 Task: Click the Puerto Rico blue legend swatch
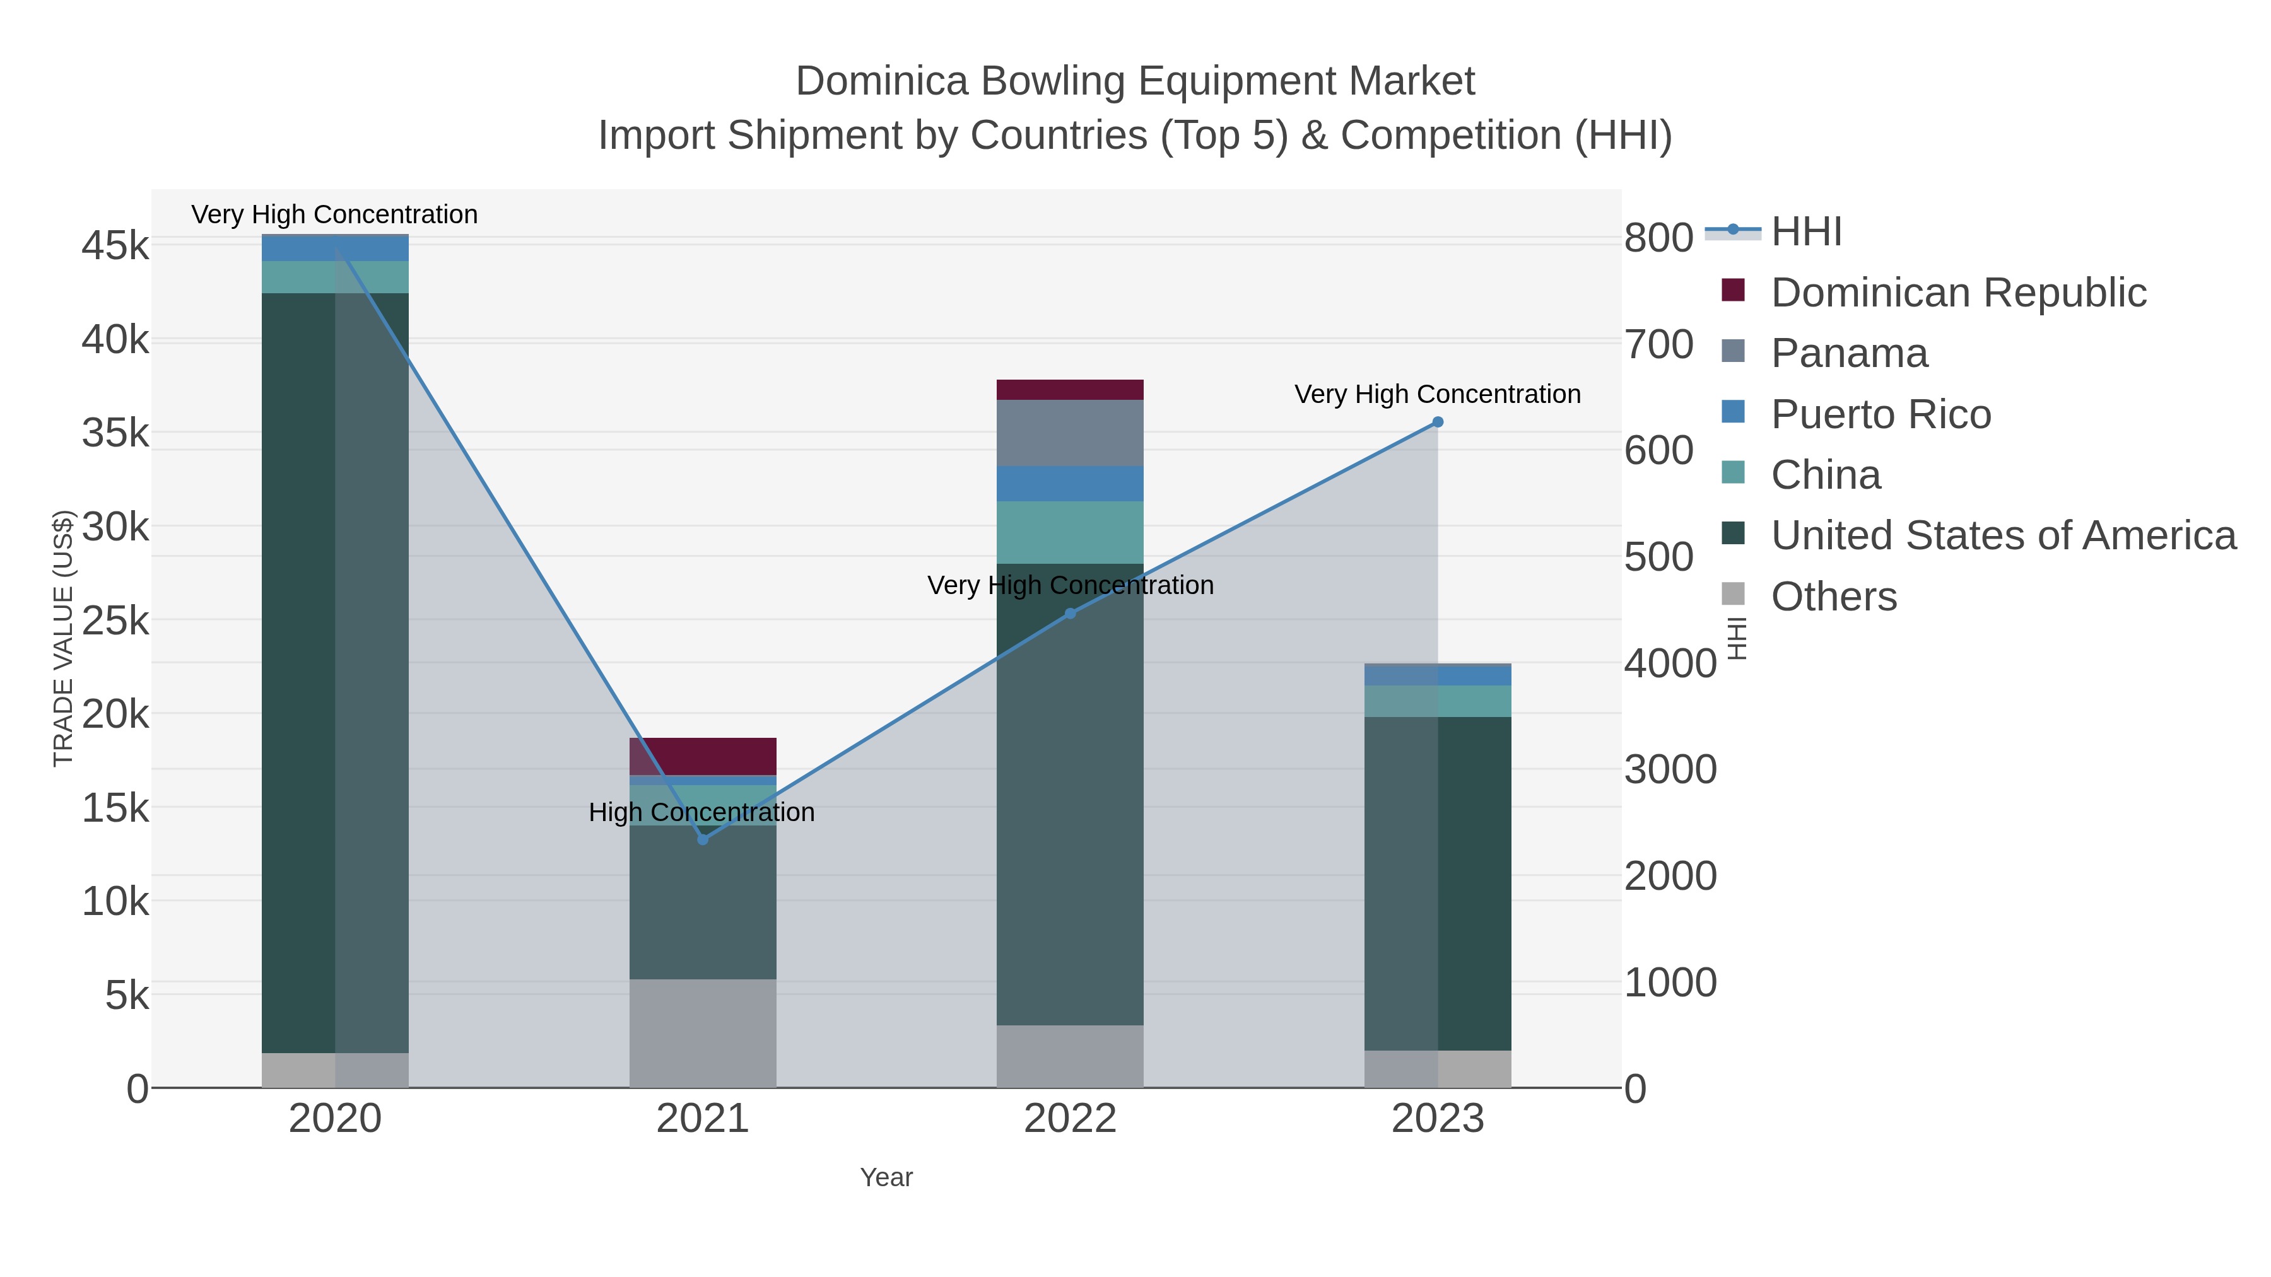click(1734, 412)
